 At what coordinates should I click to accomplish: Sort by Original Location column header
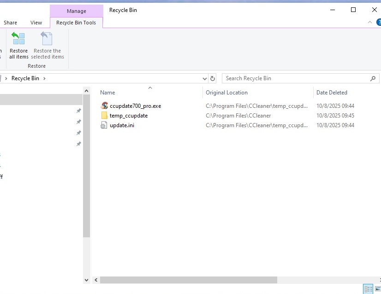(226, 93)
